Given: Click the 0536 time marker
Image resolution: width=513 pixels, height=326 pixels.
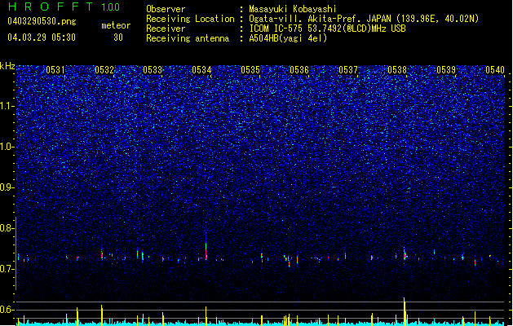Looking at the screenshot, I should 299,70.
